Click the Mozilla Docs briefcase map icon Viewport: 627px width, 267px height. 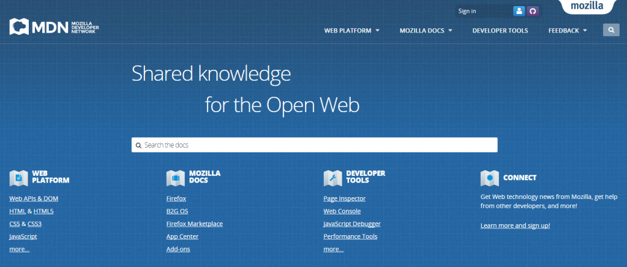pyautogui.click(x=176, y=178)
